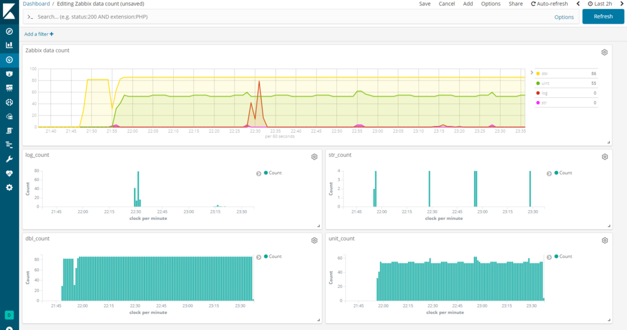Click the green uint legend swatch
The width and height of the screenshot is (627, 330).
coord(538,83)
